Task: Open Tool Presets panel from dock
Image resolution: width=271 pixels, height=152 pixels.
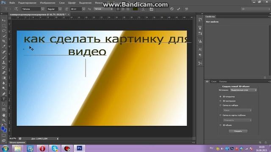Action: 200,63
